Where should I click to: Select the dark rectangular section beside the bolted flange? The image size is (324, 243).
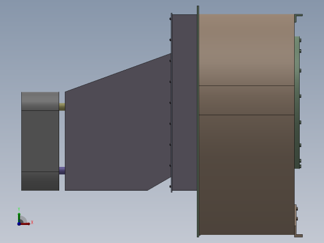(184, 102)
